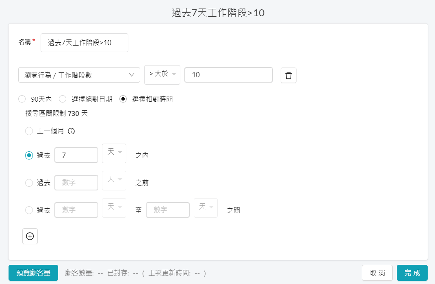Click the 過去 days field showing 7

point(76,155)
